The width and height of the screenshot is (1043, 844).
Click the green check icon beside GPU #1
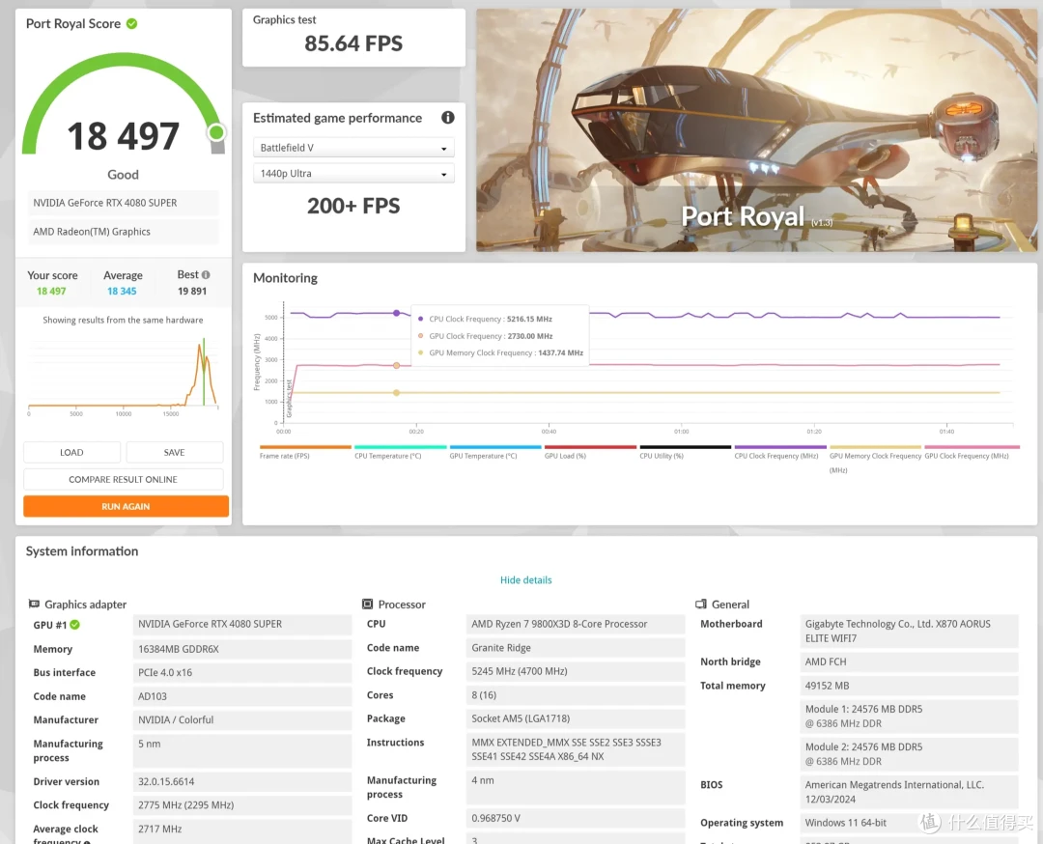pos(75,625)
